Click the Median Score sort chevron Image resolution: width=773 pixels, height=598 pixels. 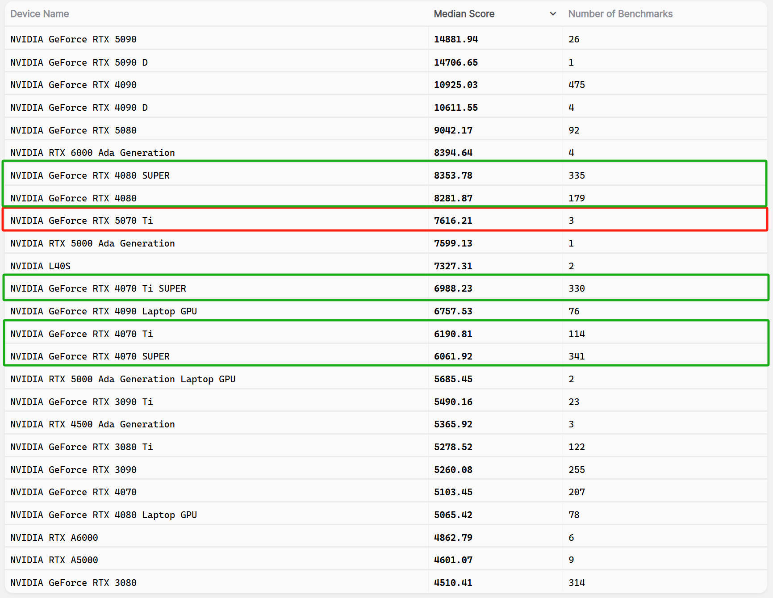pos(553,14)
